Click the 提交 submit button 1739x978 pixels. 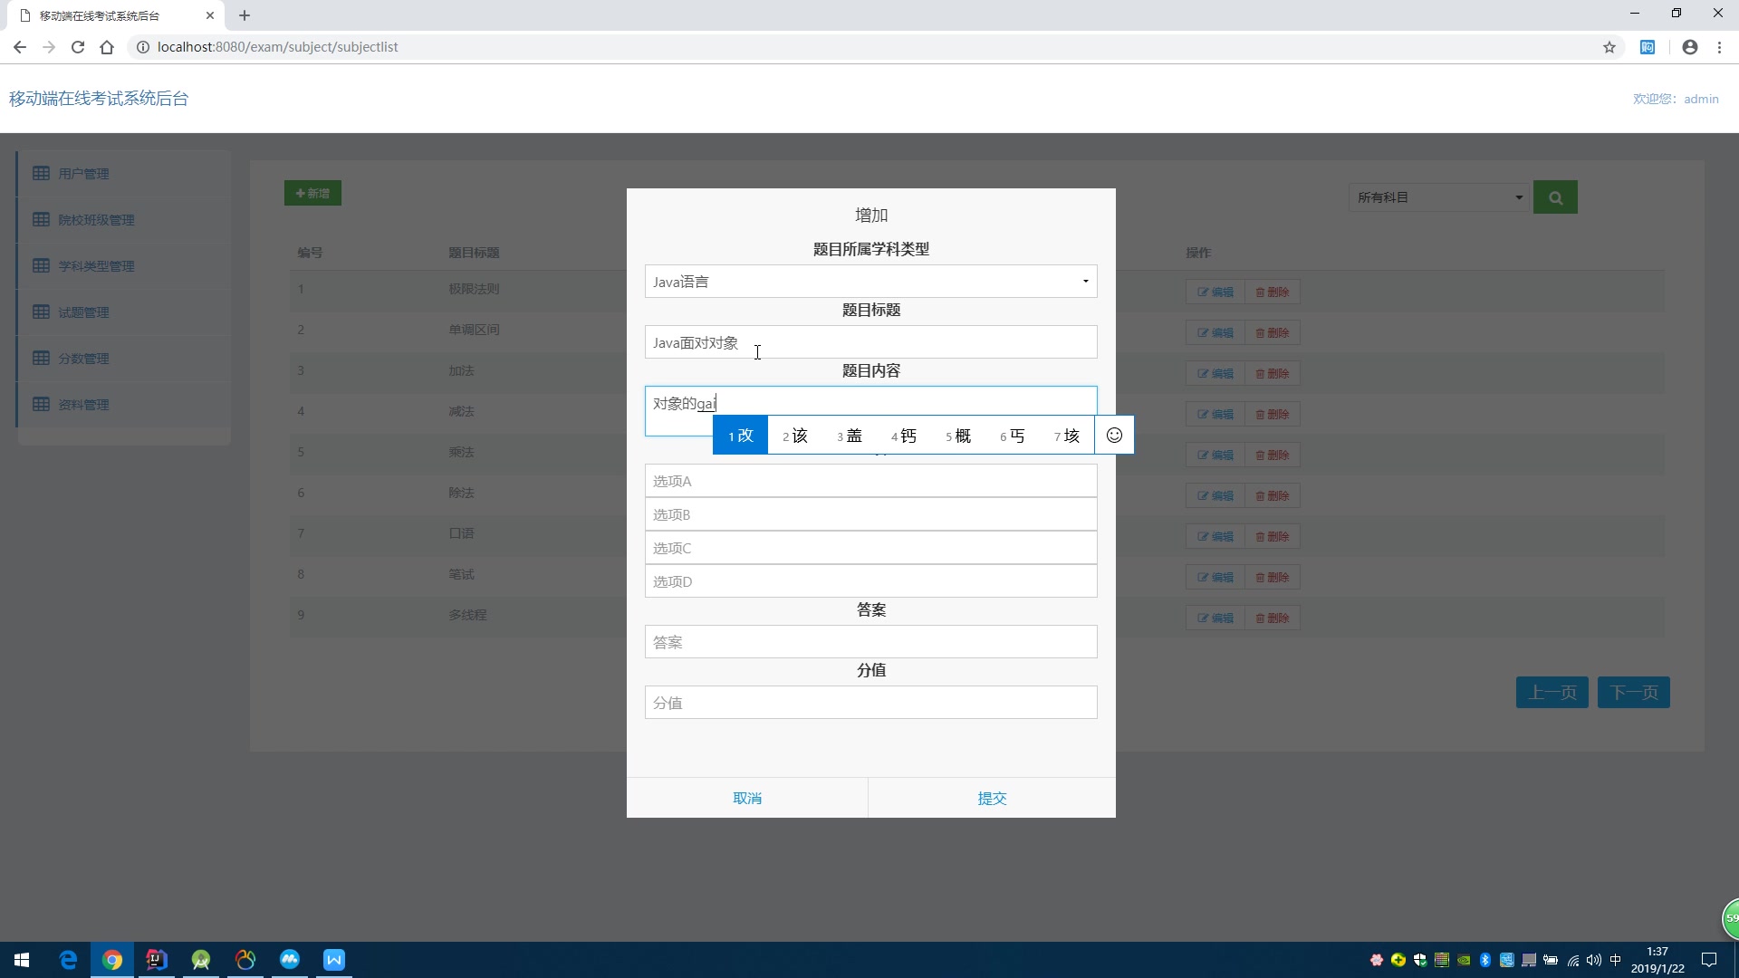(992, 798)
